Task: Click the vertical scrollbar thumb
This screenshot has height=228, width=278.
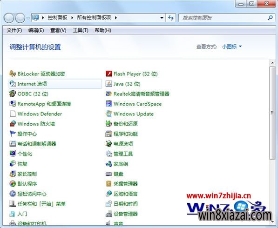Action: [272, 113]
